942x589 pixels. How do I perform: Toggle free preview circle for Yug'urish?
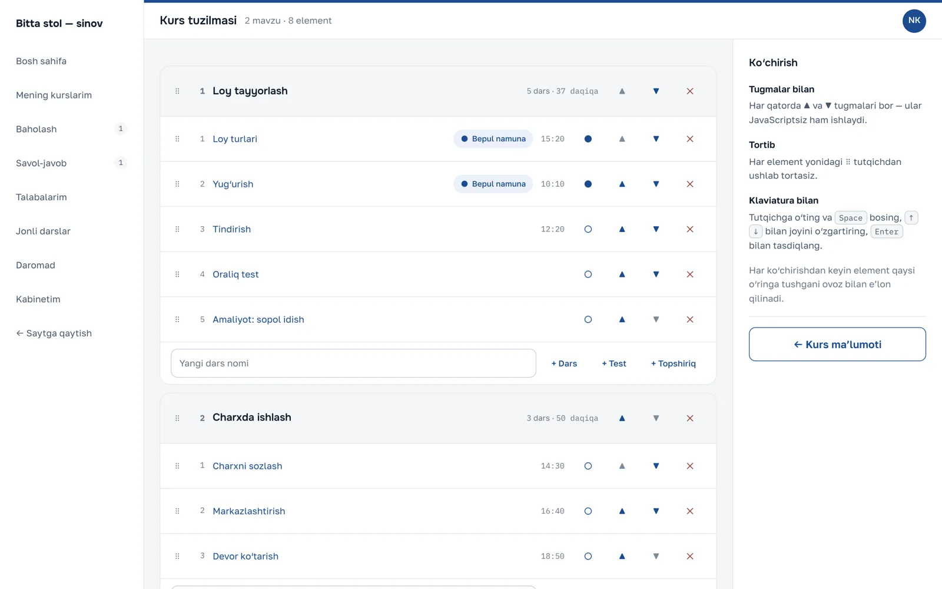pos(588,184)
